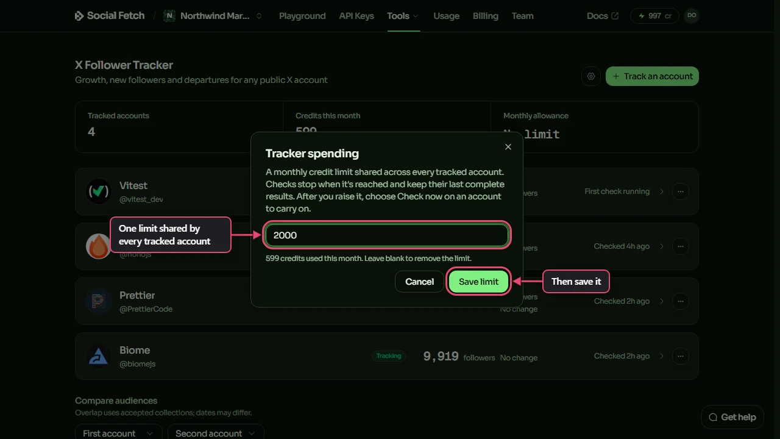Open the Get help chat button

pyautogui.click(x=732, y=417)
